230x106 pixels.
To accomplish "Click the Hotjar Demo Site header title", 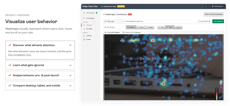I will point(90,6).
